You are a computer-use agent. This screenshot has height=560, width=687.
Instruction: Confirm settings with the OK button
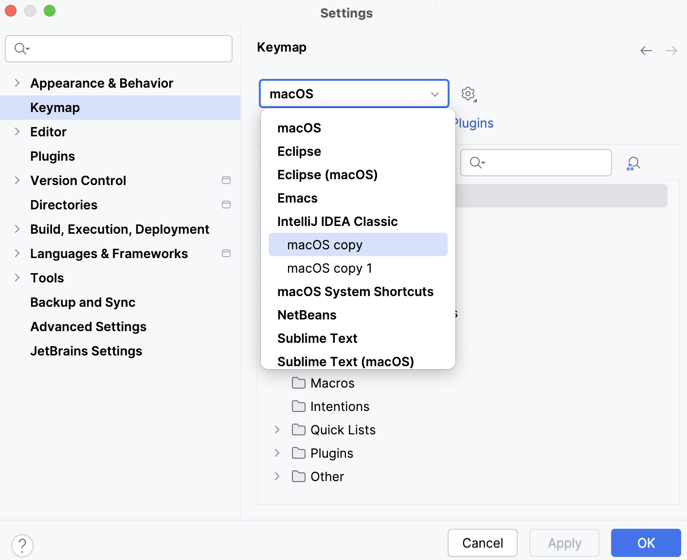pos(646,543)
